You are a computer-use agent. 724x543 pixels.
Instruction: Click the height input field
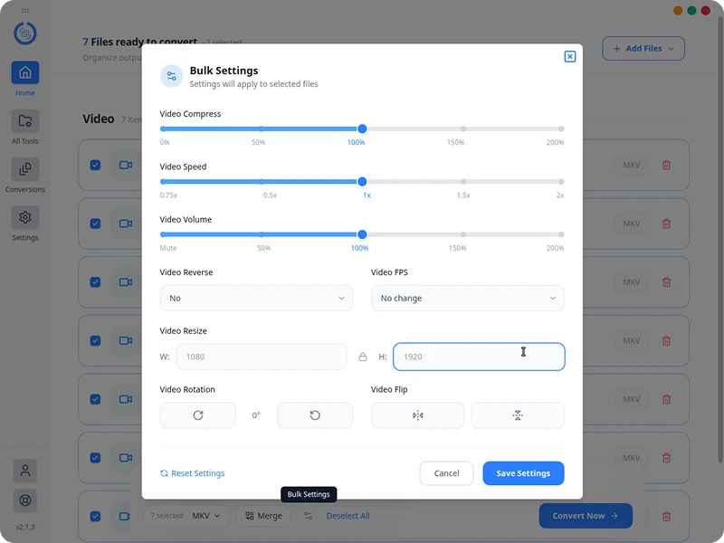click(x=479, y=357)
